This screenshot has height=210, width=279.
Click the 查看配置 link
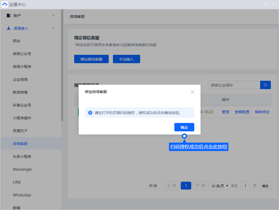tap(242, 112)
